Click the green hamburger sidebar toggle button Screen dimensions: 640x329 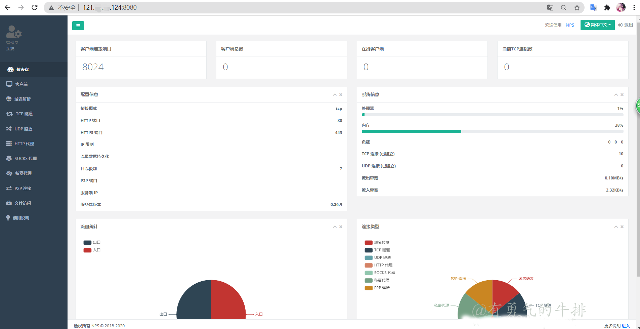(x=78, y=26)
